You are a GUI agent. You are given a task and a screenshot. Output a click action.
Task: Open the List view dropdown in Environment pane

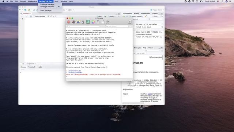[x=155, y=16]
